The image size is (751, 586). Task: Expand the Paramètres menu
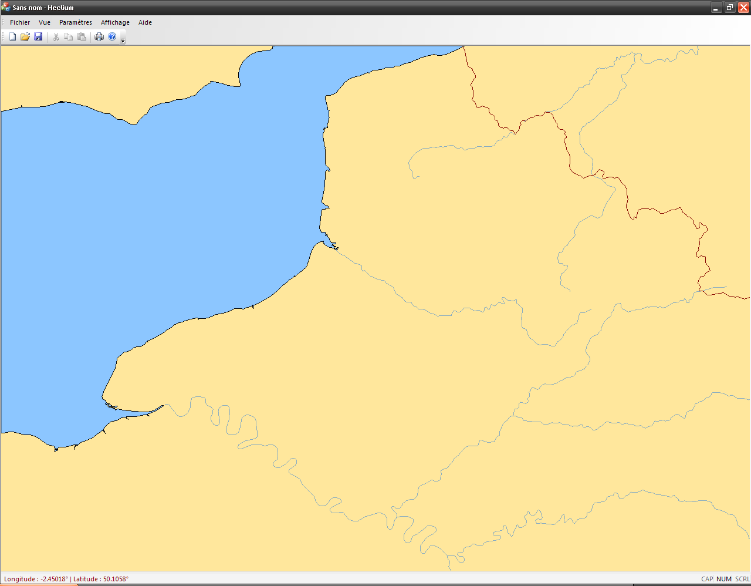point(76,22)
